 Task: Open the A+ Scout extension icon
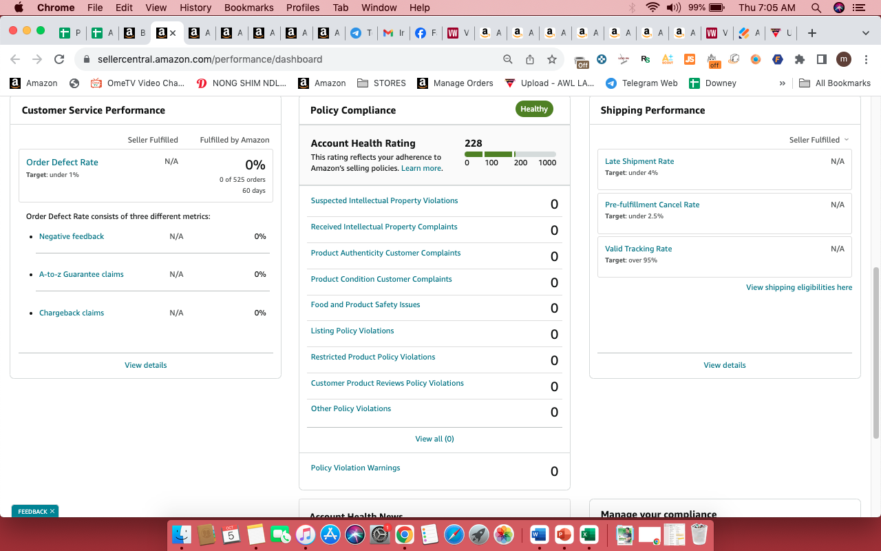pyautogui.click(x=668, y=59)
